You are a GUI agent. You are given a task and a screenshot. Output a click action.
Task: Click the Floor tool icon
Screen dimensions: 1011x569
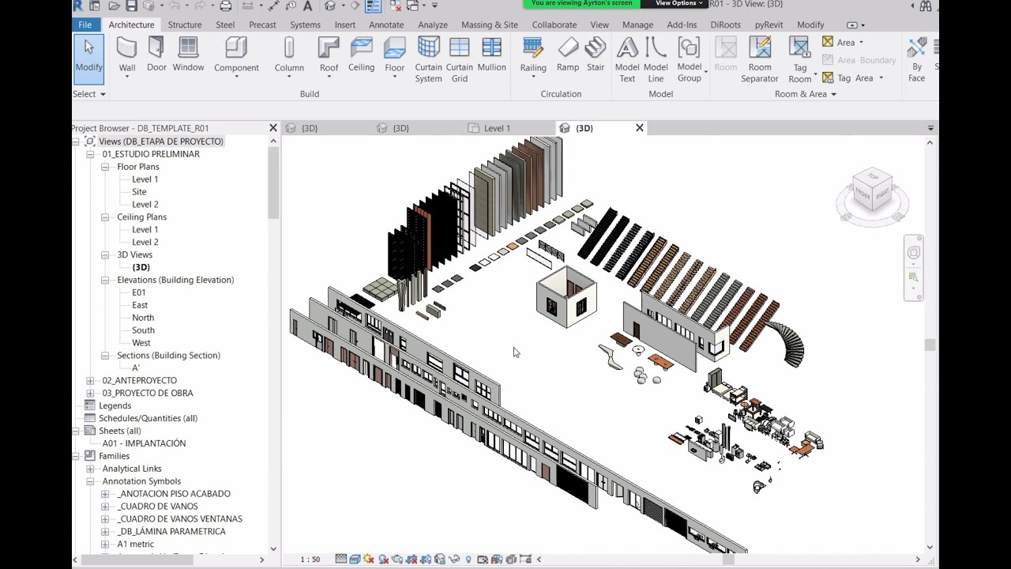click(394, 49)
